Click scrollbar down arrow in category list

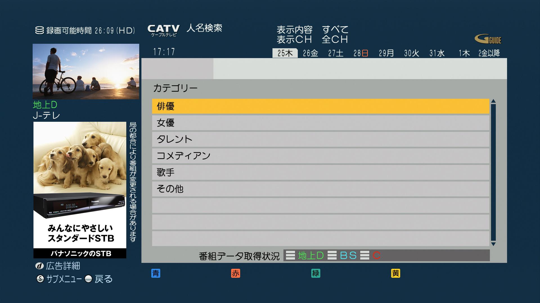tap(493, 244)
